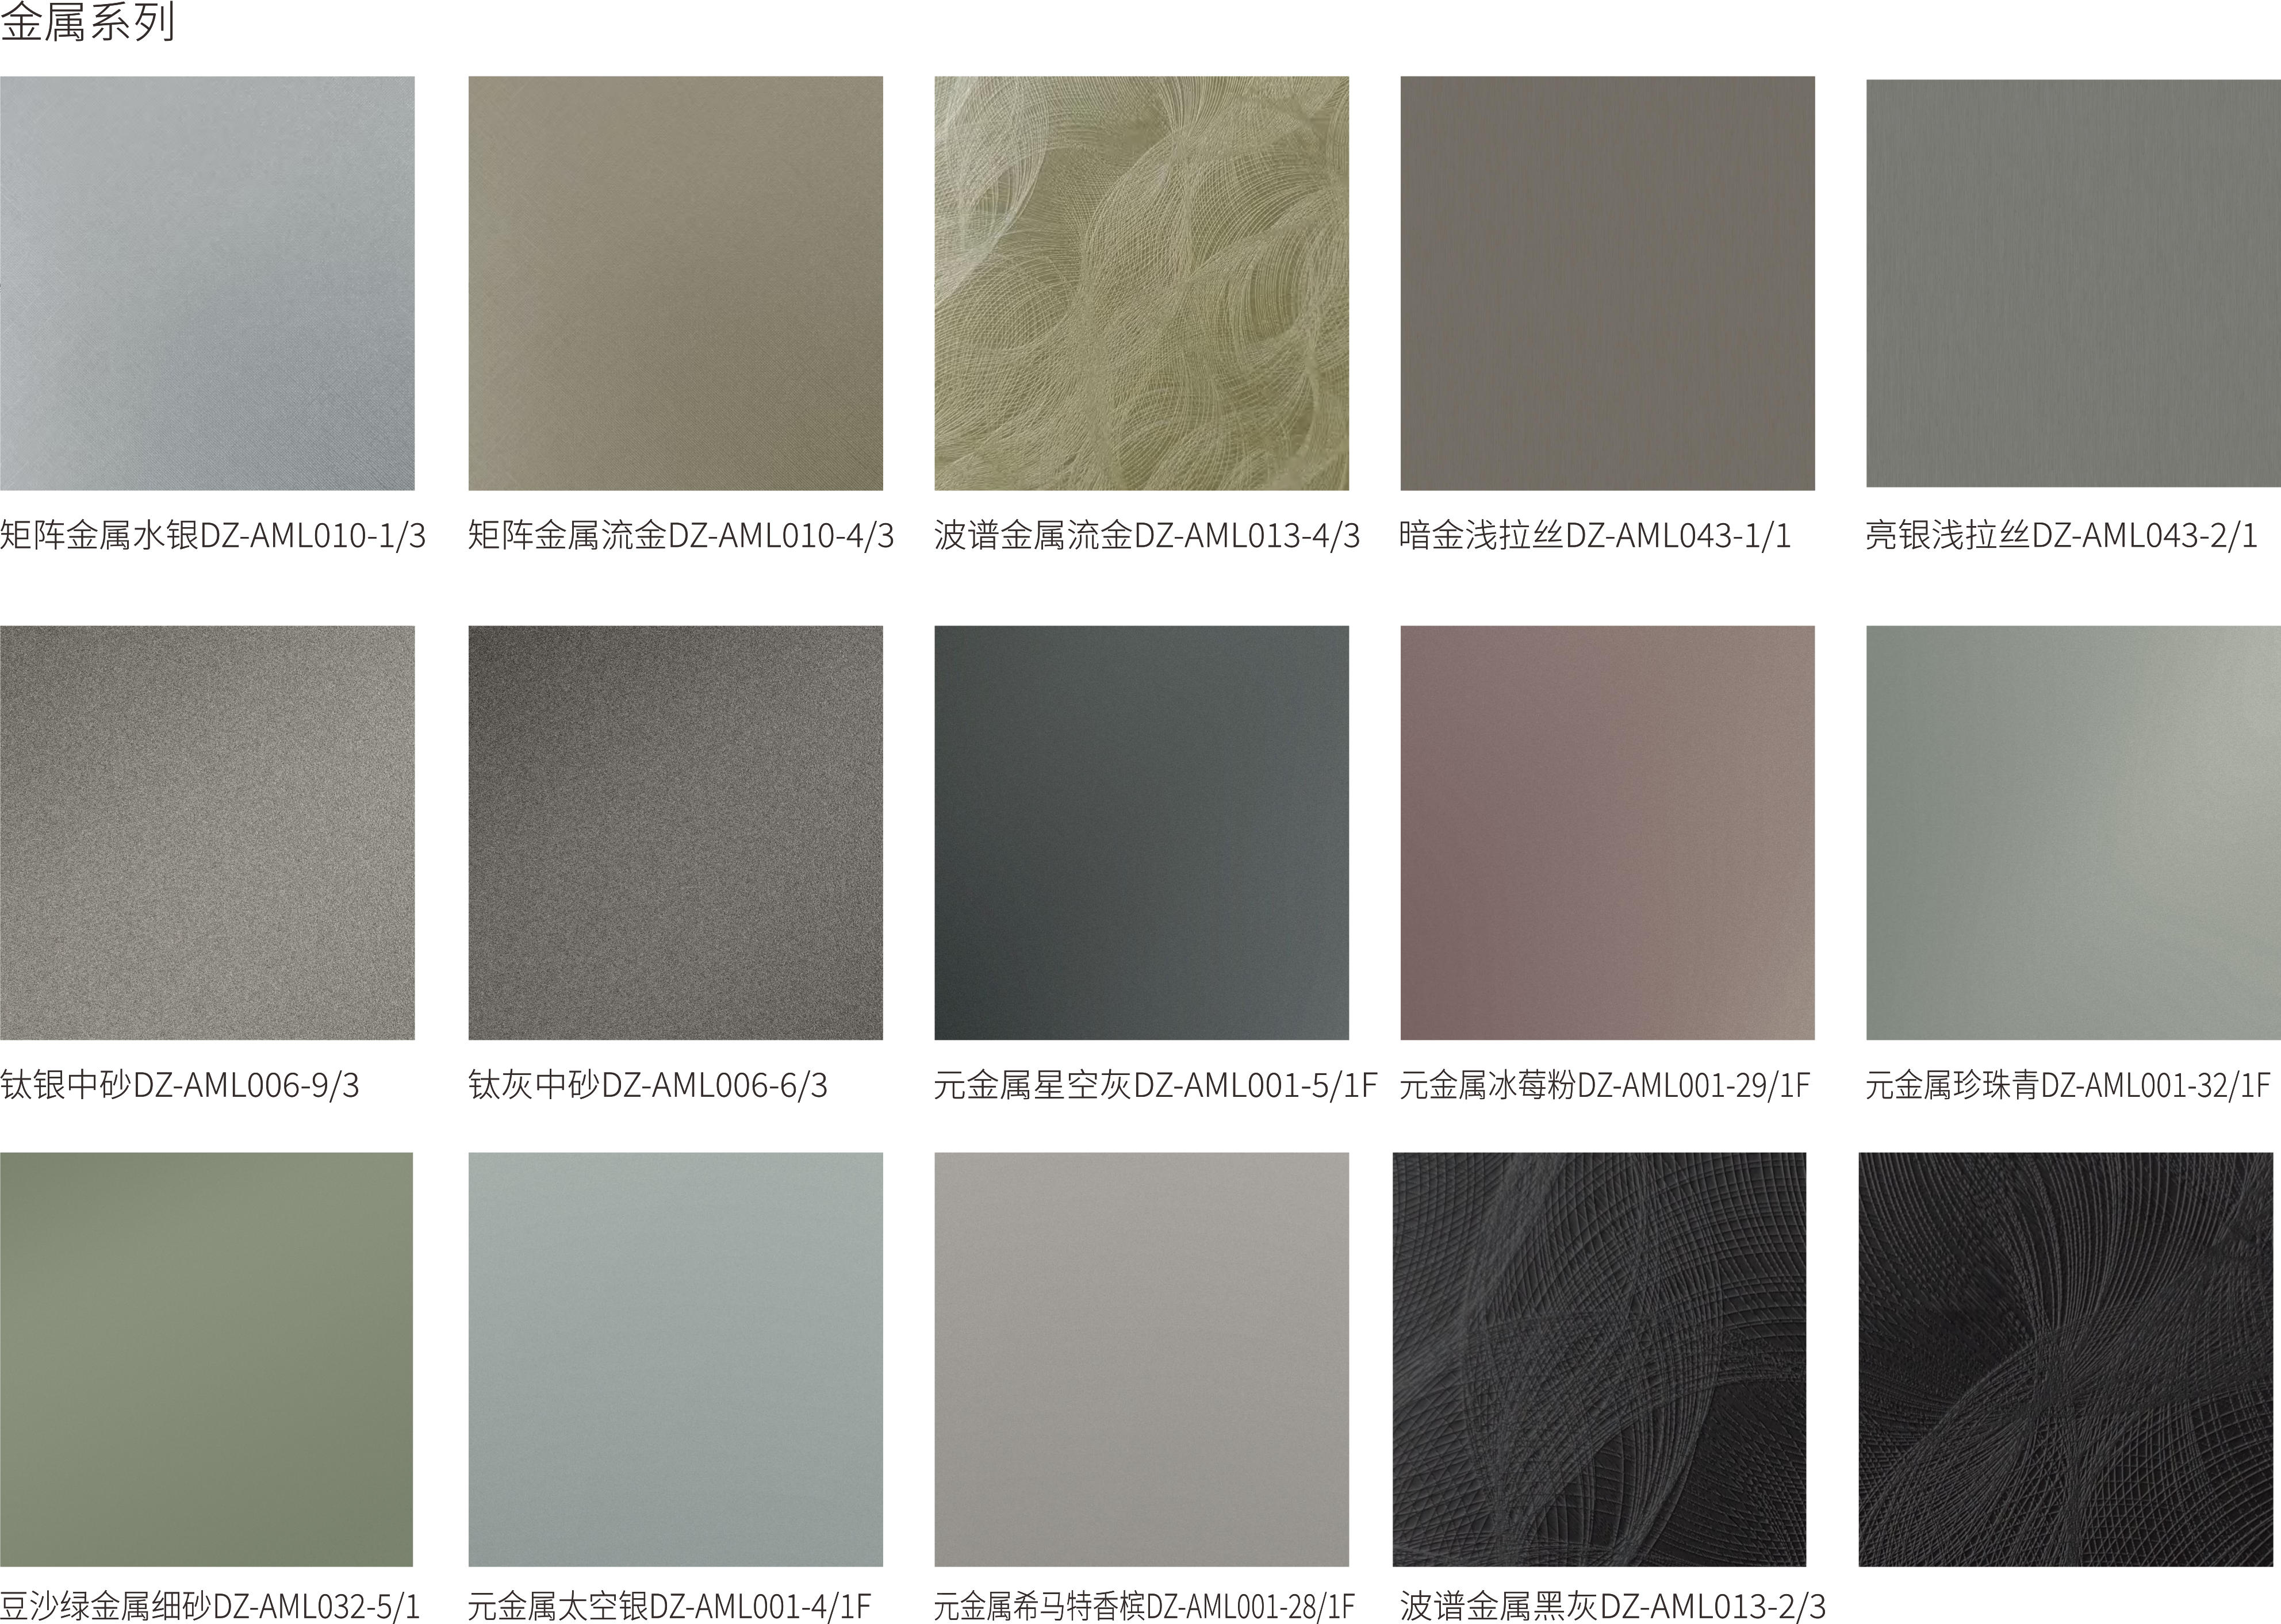Image resolution: width=2281 pixels, height=1624 pixels.
Task: Click the label 元金属太空银DZ-AML001-4/1F
Action: pyautogui.click(x=670, y=1606)
